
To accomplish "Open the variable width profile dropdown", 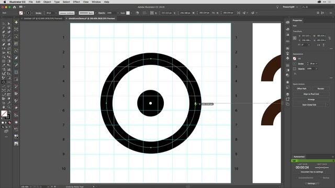I will [x=76, y=13].
